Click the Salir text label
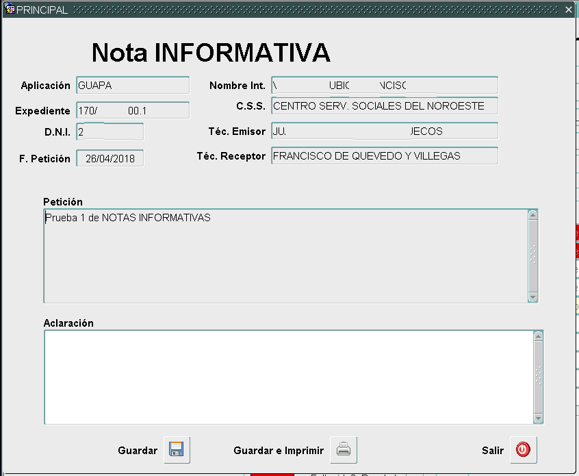Screen dimensions: 579x476 coord(492,451)
